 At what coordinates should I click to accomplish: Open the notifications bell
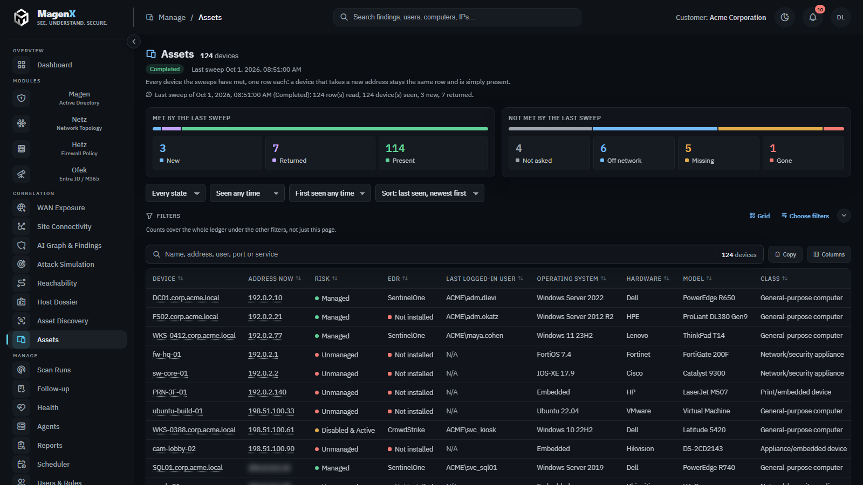[x=813, y=17]
